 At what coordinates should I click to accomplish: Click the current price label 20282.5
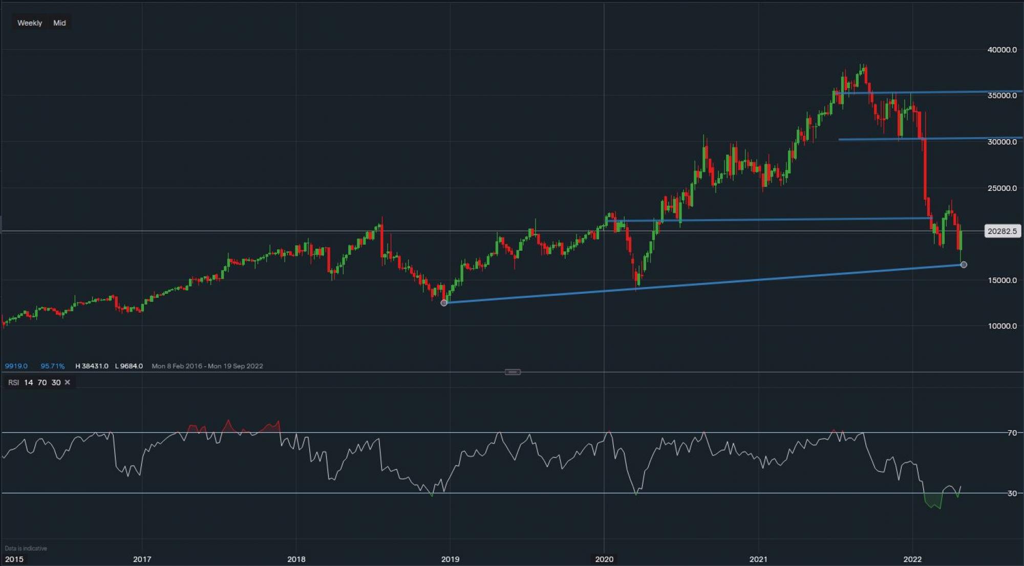click(x=1002, y=231)
